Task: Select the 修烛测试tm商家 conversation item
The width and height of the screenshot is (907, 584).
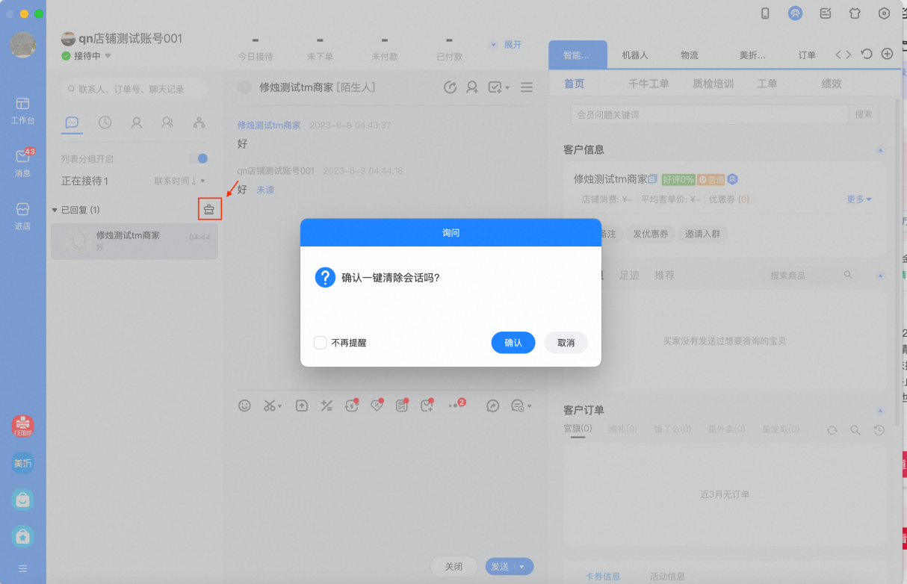Action: tap(134, 240)
